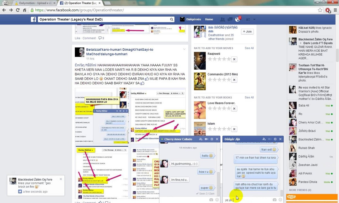
Task: Go to Home in Facebook header
Action: click(209, 19)
